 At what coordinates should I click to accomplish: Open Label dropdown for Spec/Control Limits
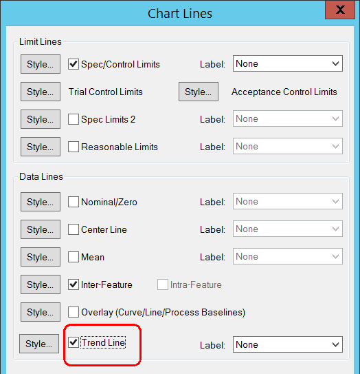288,63
